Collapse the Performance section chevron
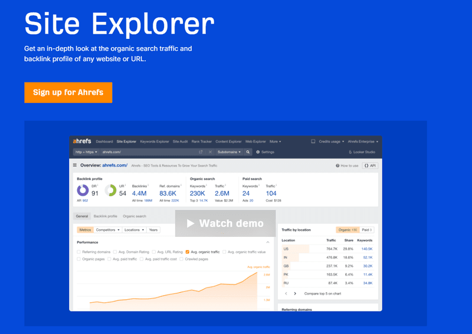The image size is (472, 334). point(268,242)
